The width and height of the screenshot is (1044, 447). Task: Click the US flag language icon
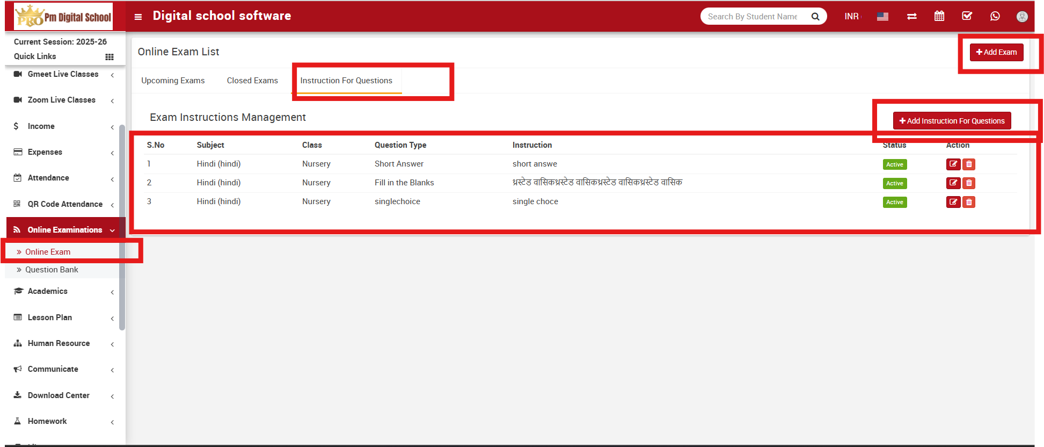click(x=882, y=17)
